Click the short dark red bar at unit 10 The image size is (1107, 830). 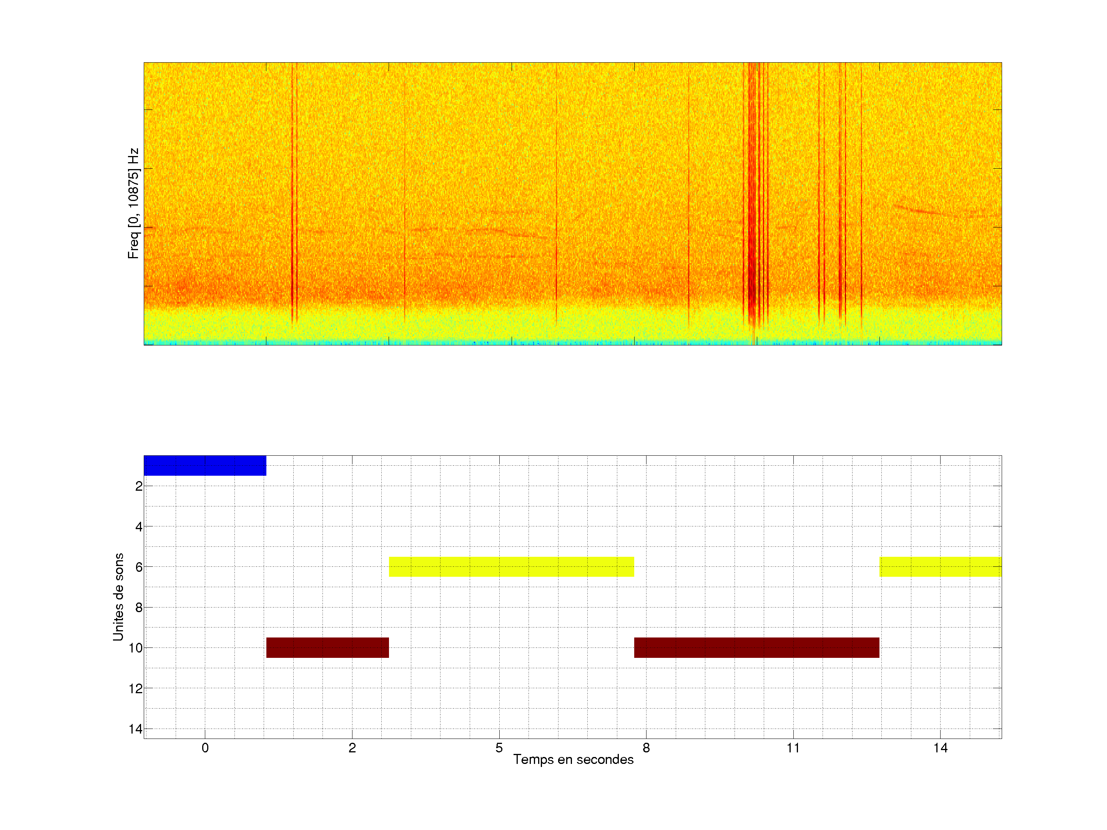pos(327,647)
